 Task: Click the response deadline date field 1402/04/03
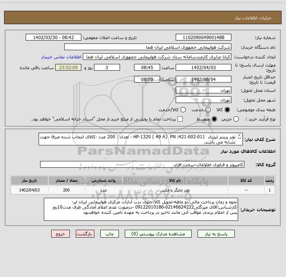point(203,68)
